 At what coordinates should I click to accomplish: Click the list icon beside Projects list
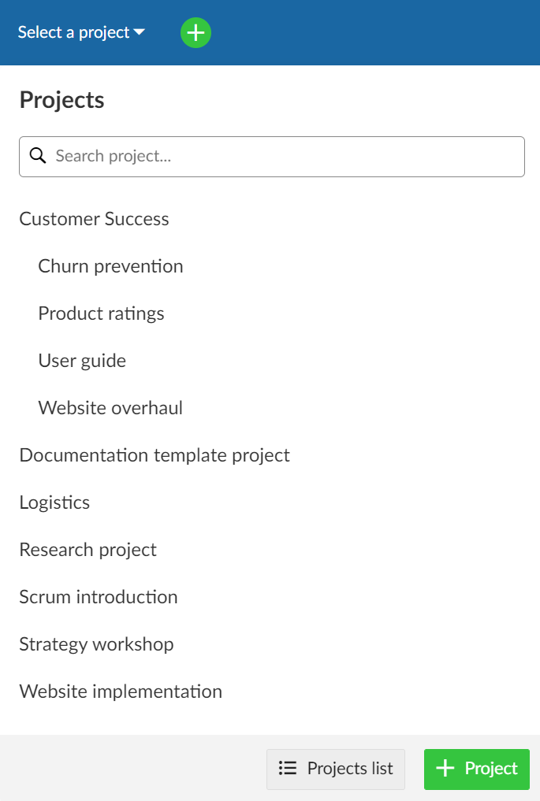288,769
